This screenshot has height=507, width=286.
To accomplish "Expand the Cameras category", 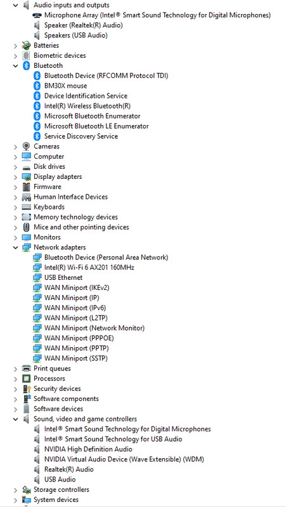I will coord(15,147).
